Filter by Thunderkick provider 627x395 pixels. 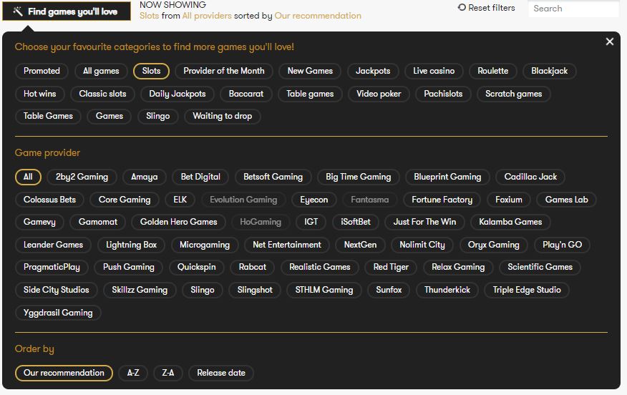447,290
